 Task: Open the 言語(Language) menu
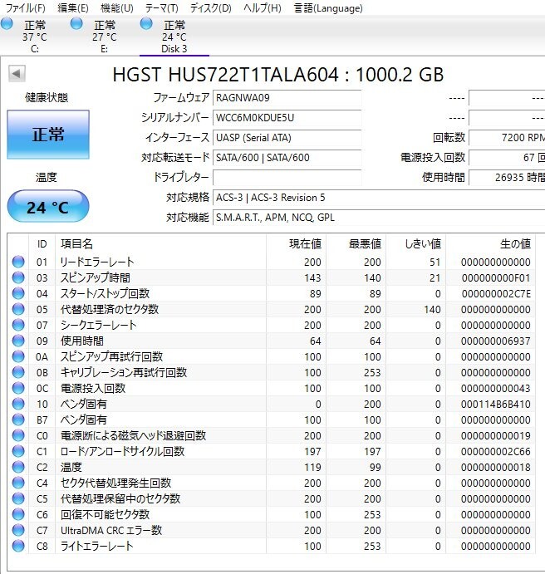click(x=328, y=7)
